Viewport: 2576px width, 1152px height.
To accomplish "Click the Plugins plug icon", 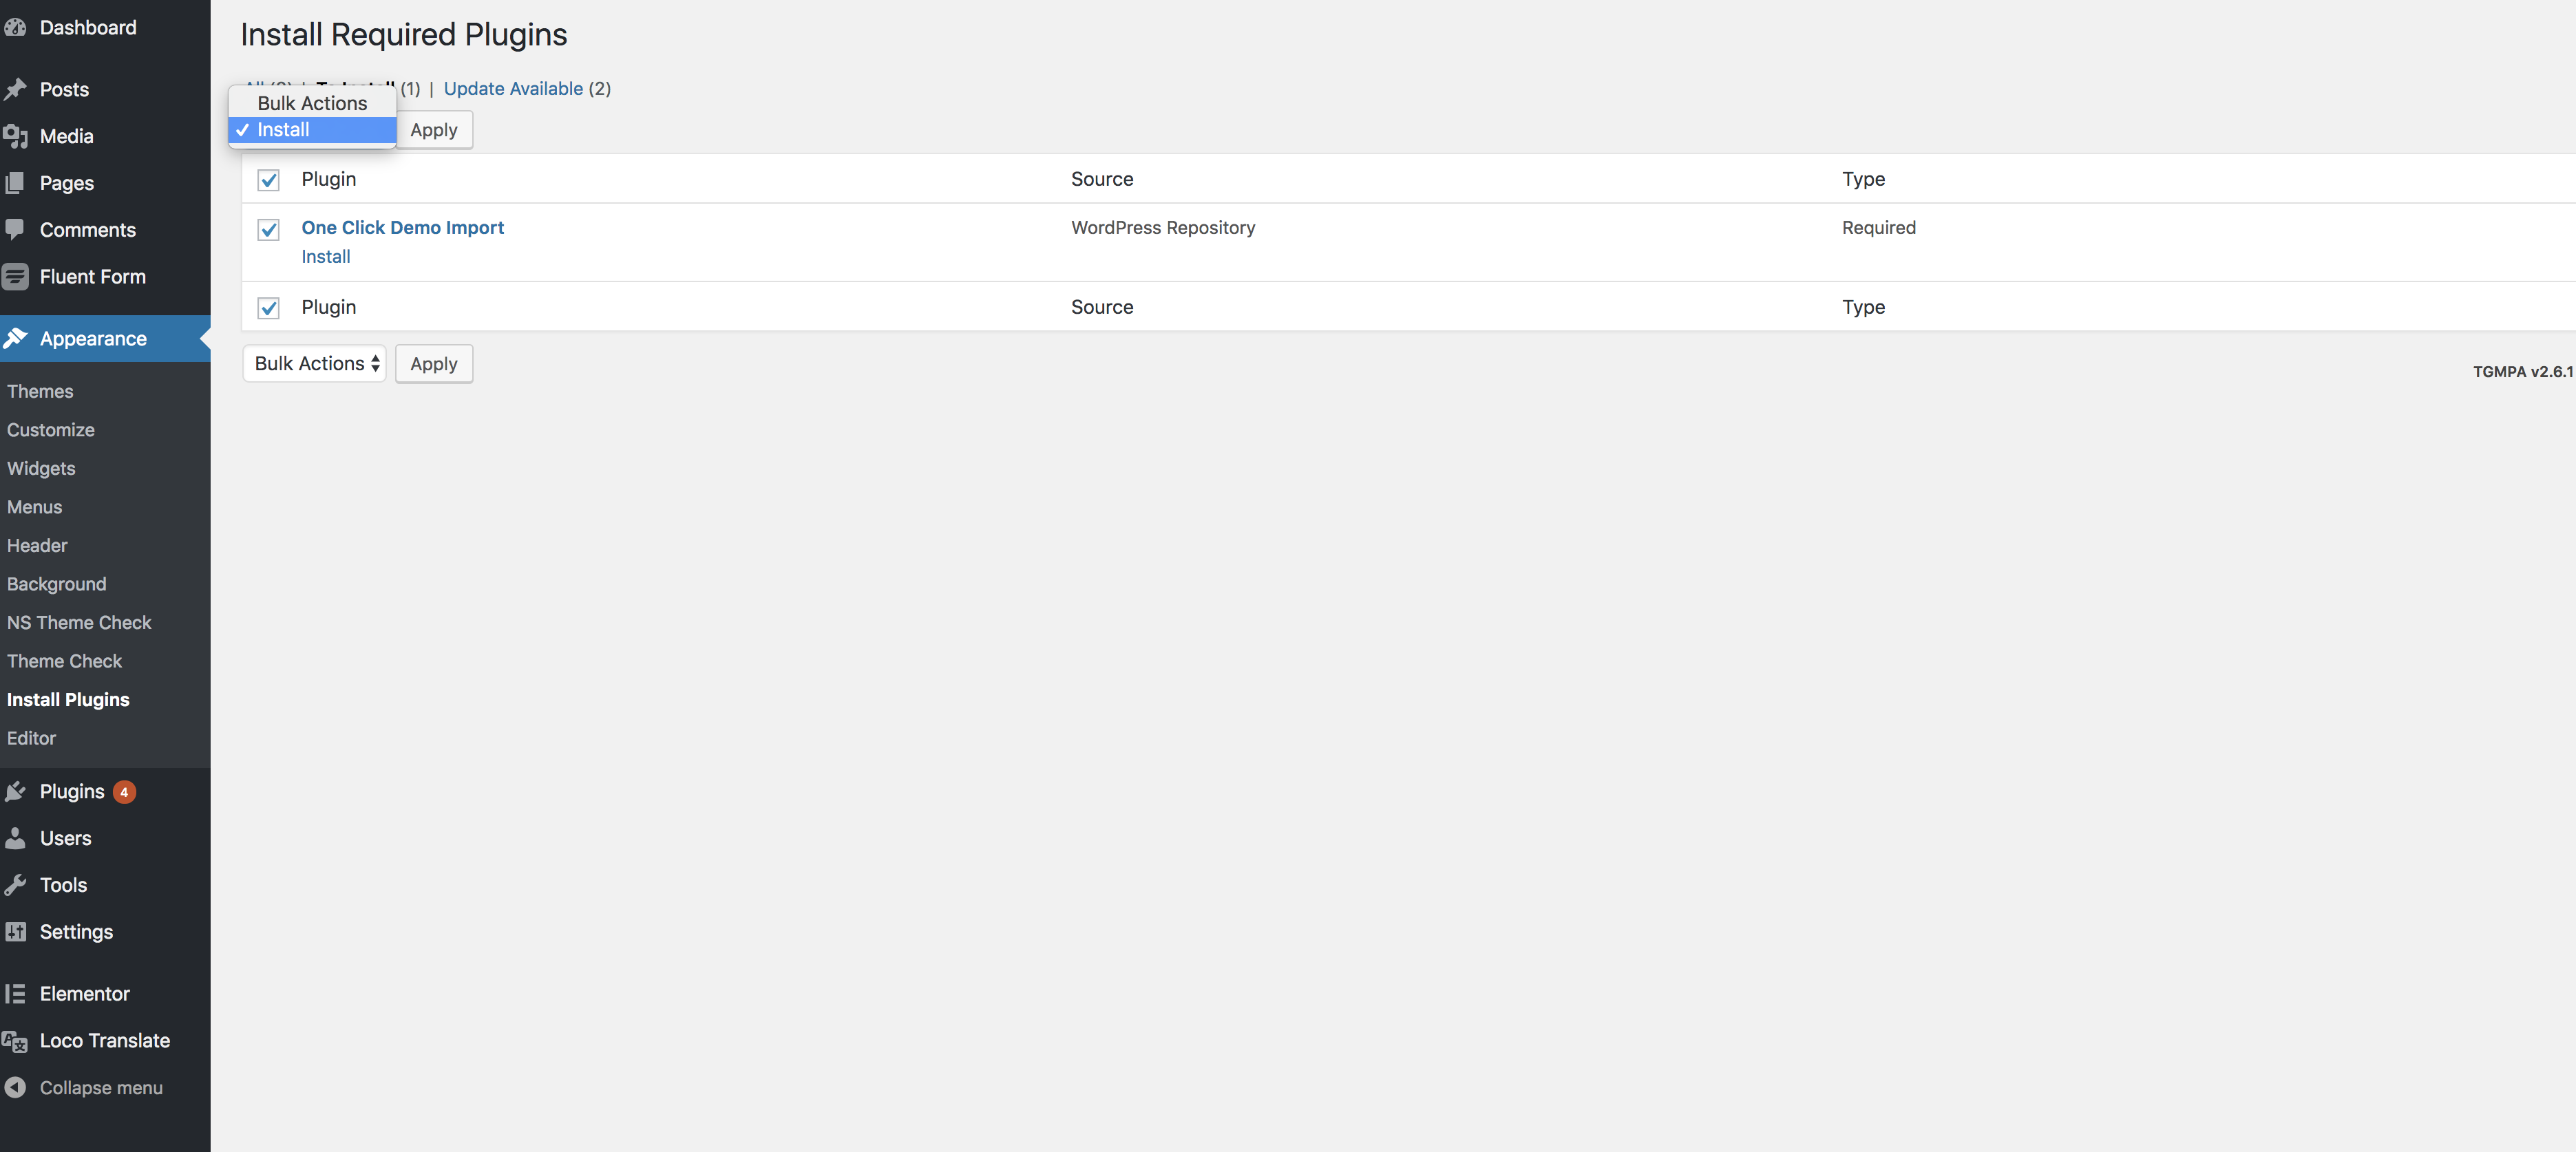I will click(x=15, y=792).
